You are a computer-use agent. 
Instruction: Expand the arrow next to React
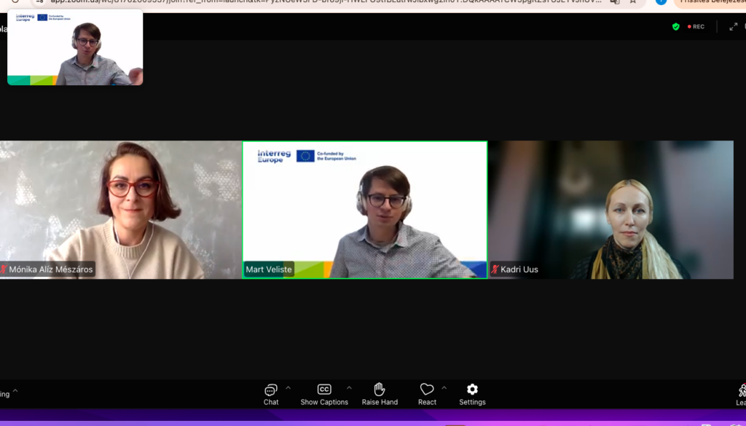click(444, 388)
